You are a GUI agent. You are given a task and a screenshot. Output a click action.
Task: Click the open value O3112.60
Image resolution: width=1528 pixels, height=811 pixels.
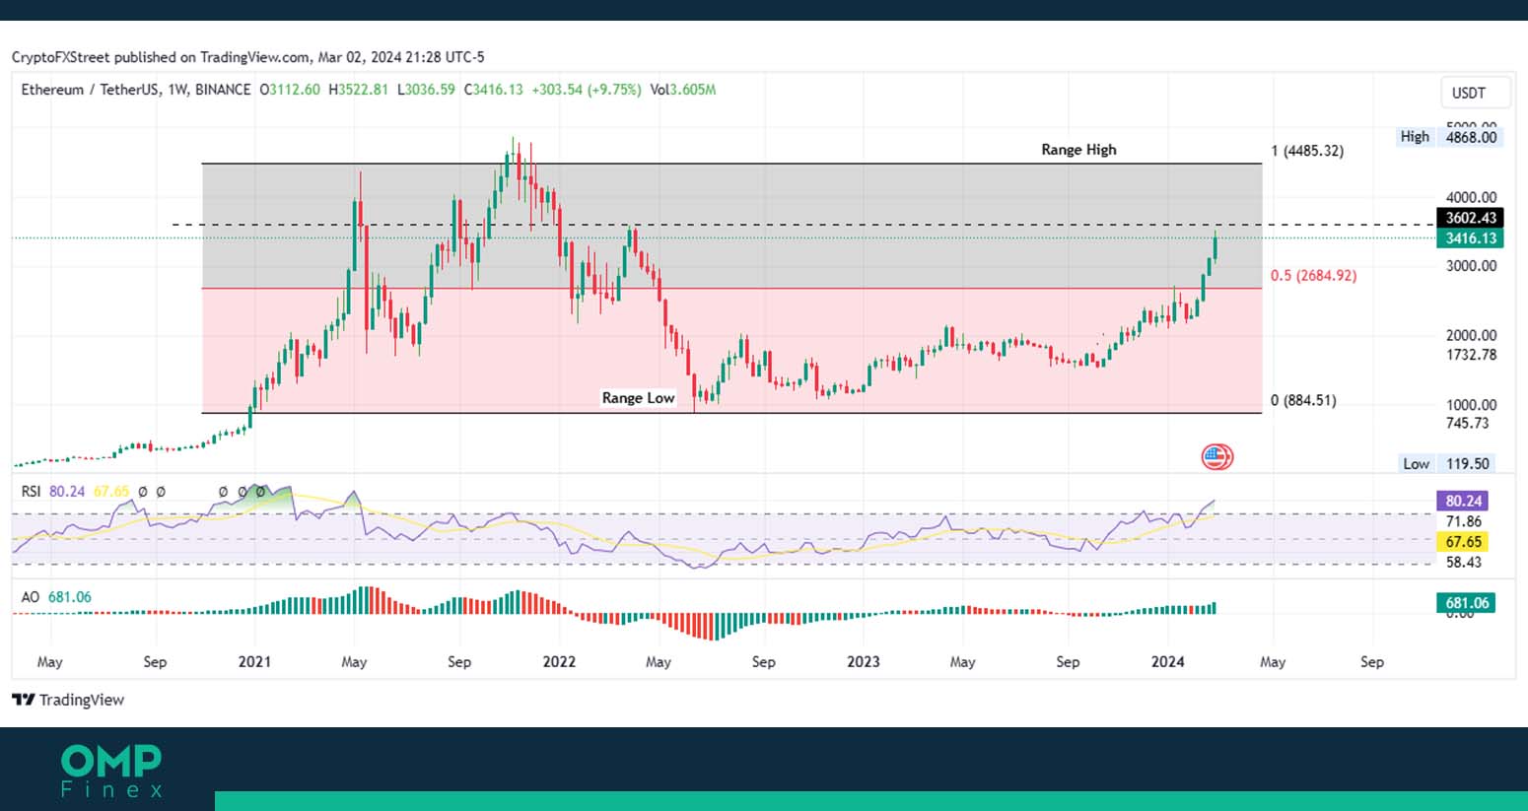tap(290, 90)
